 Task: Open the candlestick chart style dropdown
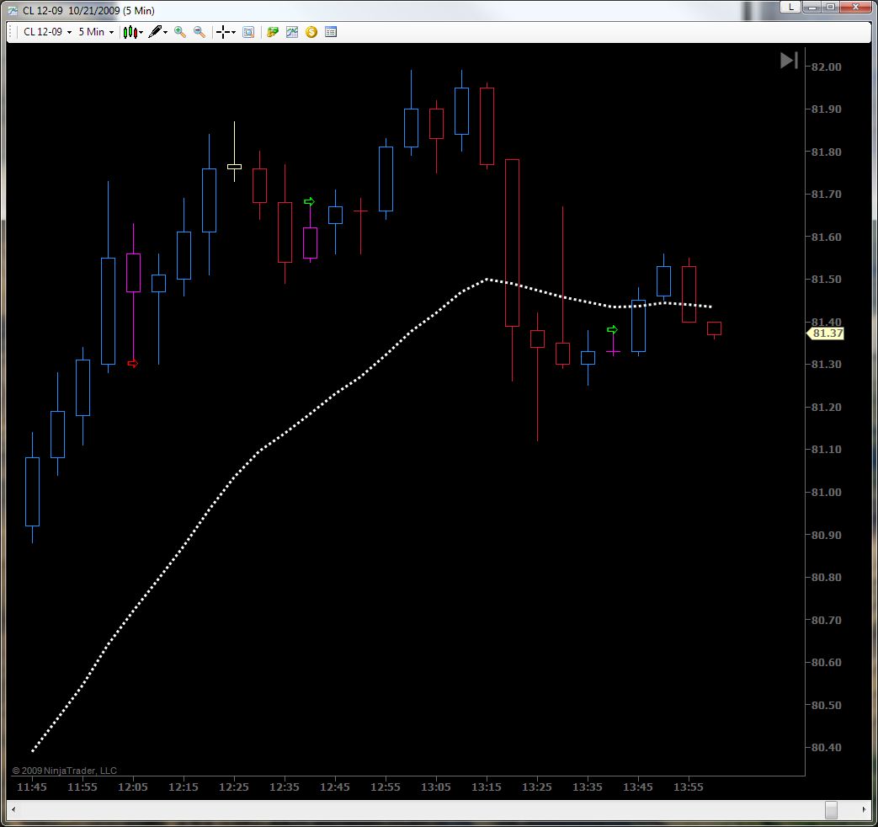(133, 32)
